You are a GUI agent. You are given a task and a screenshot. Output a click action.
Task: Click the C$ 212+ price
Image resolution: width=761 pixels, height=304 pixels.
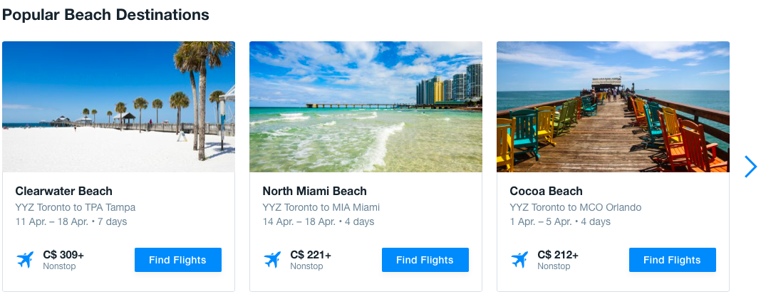[x=558, y=254]
